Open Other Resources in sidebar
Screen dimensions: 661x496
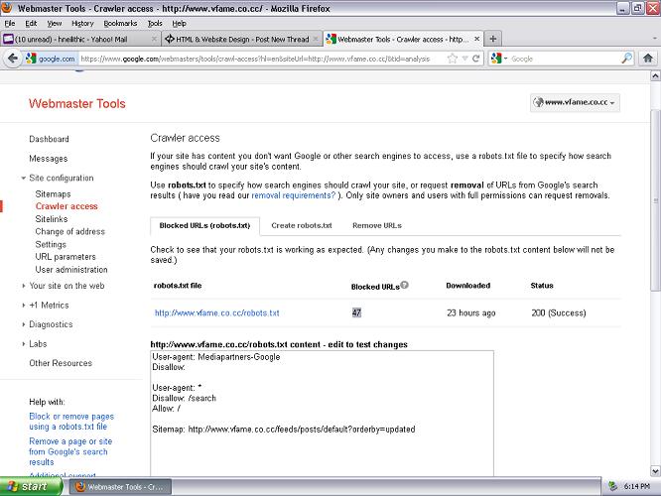tap(61, 363)
